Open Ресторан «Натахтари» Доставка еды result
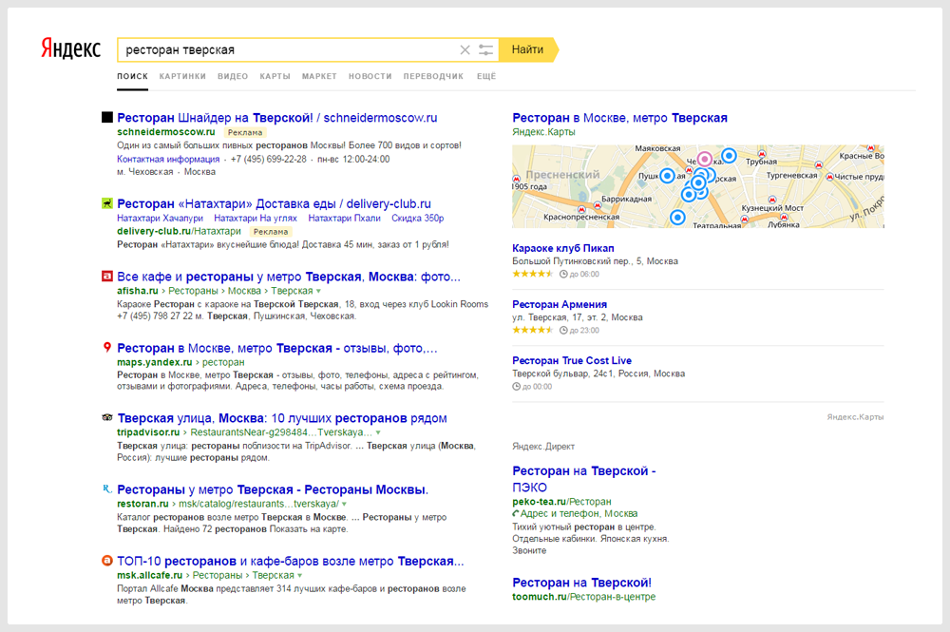The width and height of the screenshot is (950, 632). coord(274,203)
